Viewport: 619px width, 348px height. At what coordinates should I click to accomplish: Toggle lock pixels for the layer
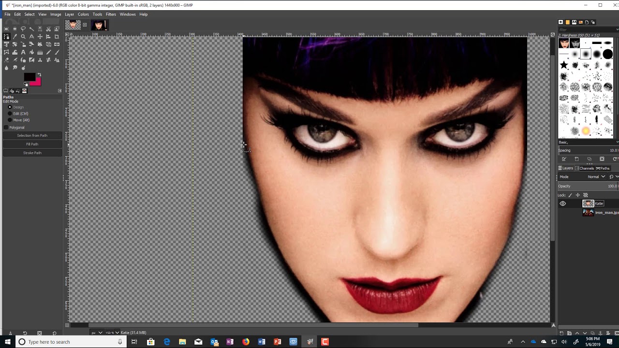click(x=570, y=195)
